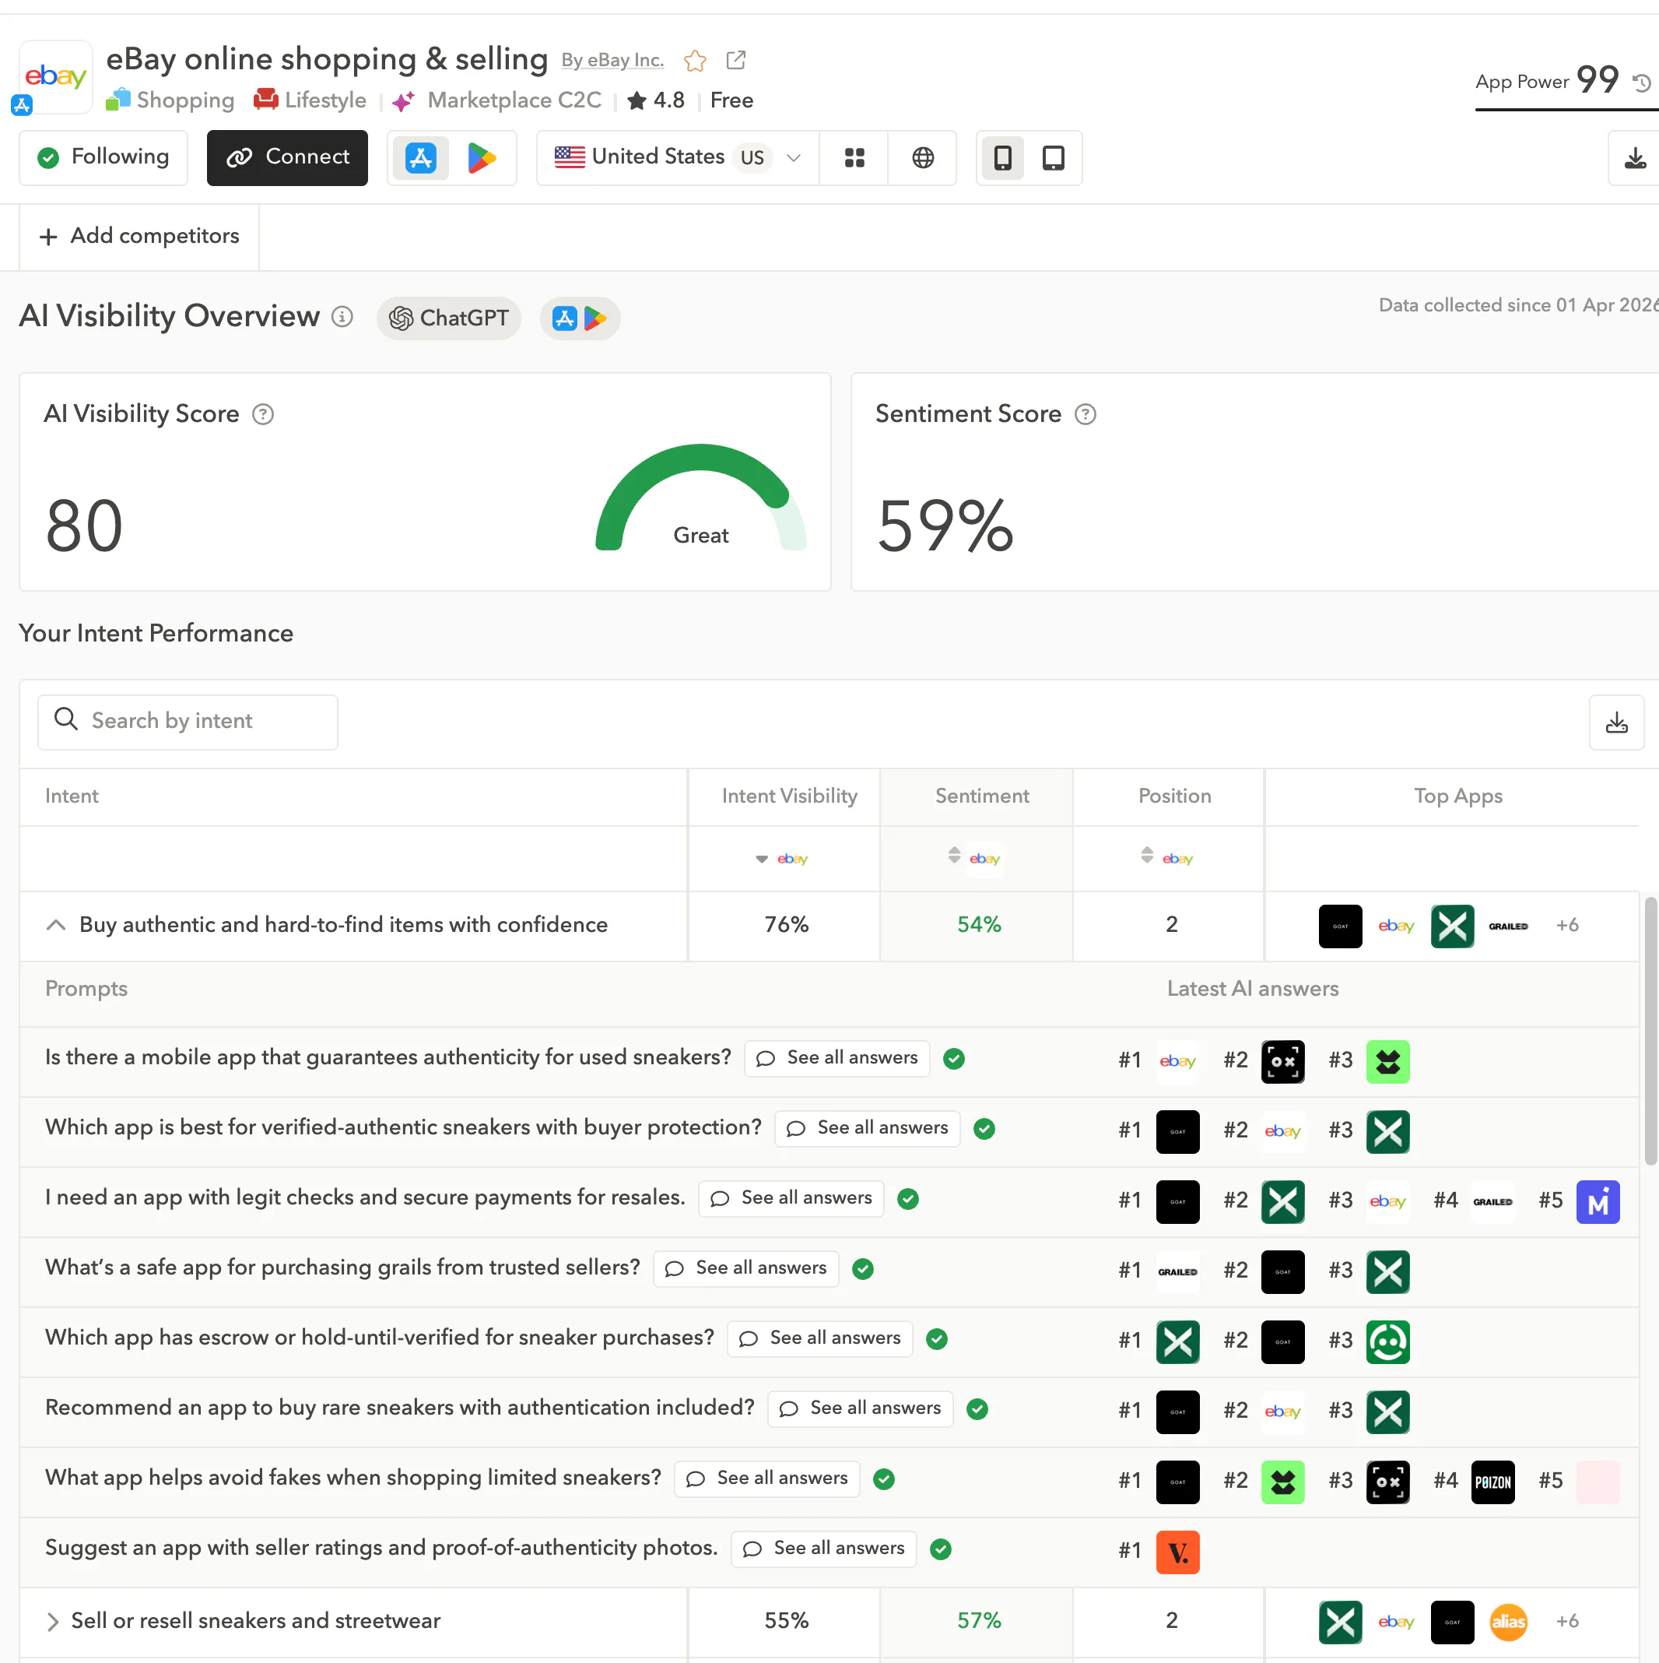Open the Google Play icon in the header
The width and height of the screenshot is (1659, 1663).
[x=483, y=157]
